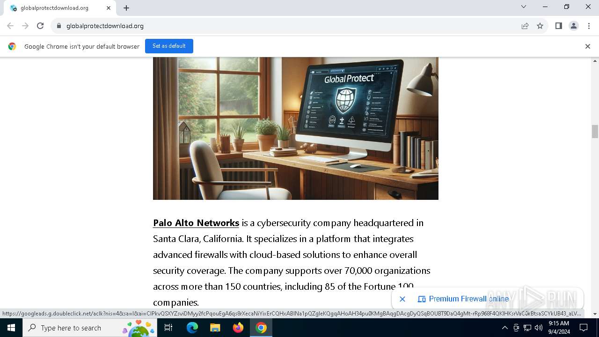The image size is (599, 337).
Task: View site information lock icon
Action: coord(58,26)
